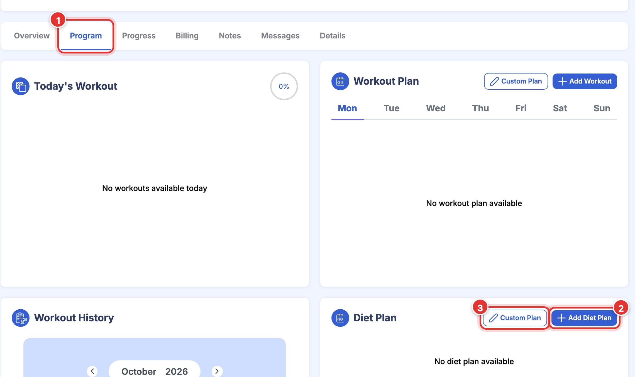Click the Today's Workout section icon
Viewport: 635px width, 377px height.
tap(21, 86)
